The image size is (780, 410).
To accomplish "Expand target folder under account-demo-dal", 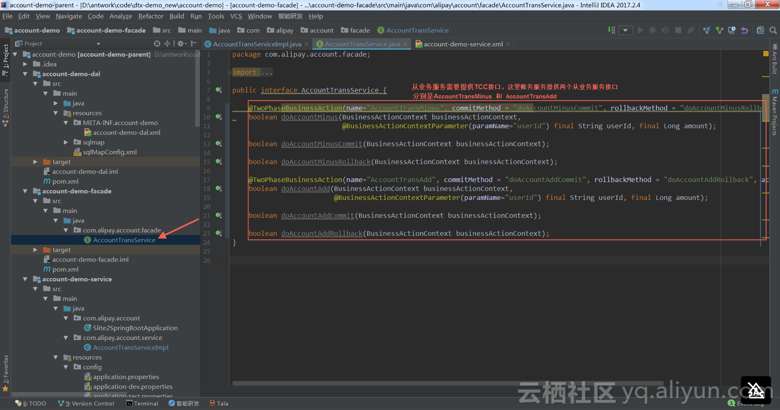I will coord(35,162).
